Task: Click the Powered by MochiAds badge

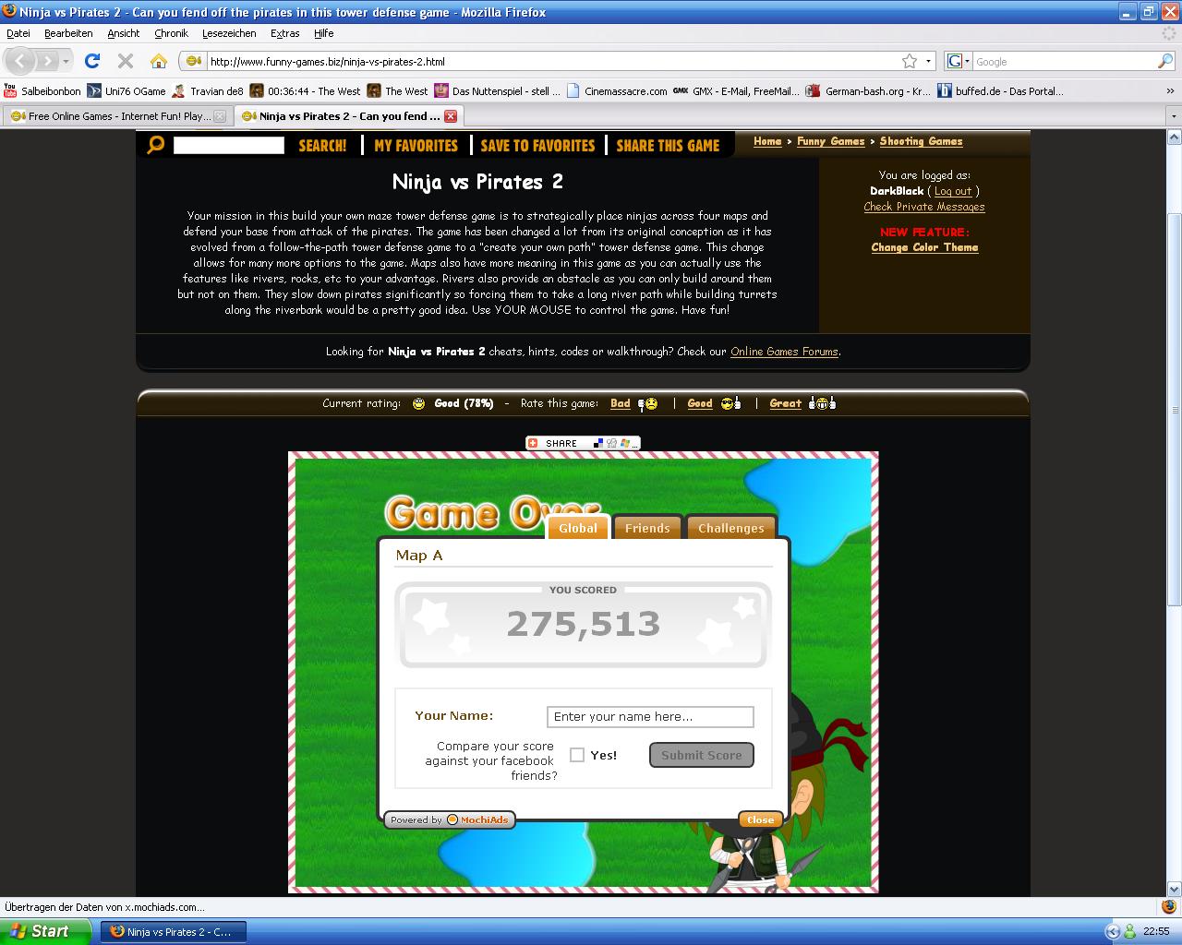Action: [x=450, y=819]
